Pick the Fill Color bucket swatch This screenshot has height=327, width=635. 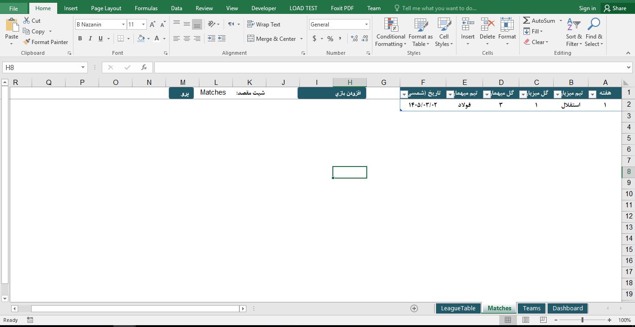(x=141, y=38)
